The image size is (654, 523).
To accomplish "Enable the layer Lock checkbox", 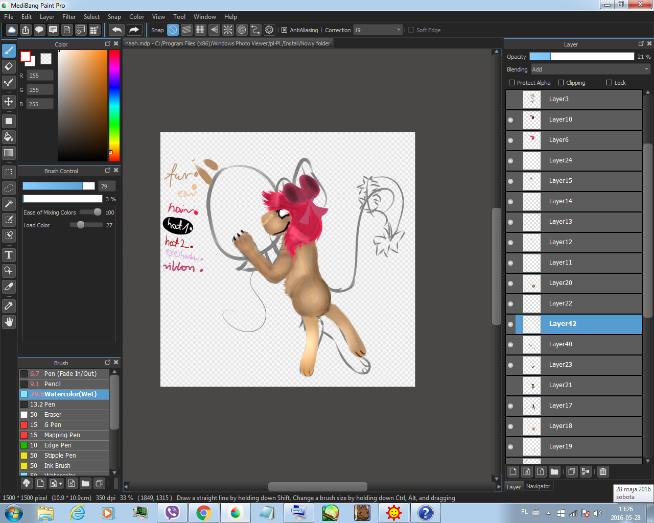I will point(609,83).
